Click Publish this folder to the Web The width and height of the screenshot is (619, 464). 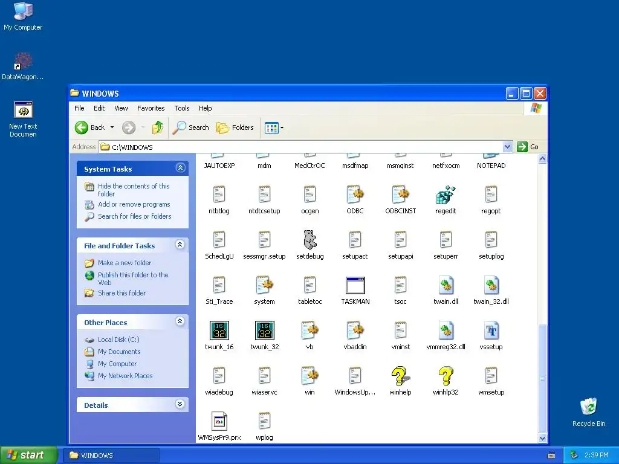pos(133,279)
